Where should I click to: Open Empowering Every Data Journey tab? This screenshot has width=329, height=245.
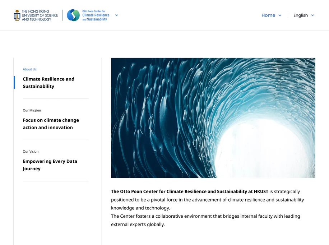pyautogui.click(x=50, y=165)
